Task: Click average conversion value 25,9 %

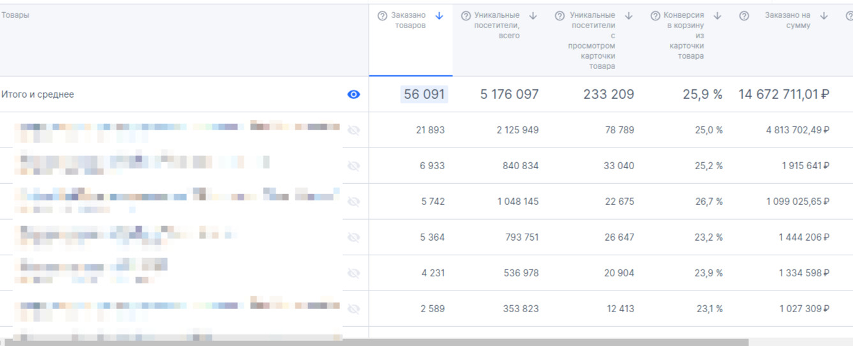Action: (702, 94)
